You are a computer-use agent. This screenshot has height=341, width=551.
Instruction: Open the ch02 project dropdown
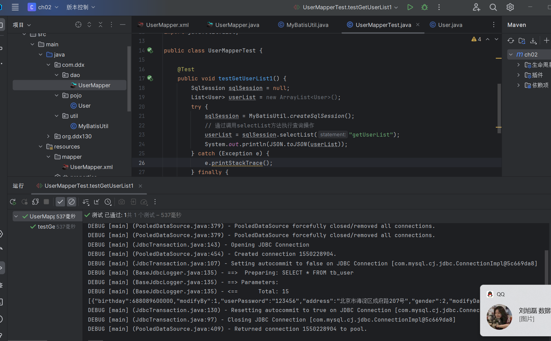point(43,7)
